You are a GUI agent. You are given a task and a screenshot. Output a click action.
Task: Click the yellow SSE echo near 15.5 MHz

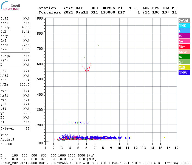pyautogui.click(x=165, y=137)
